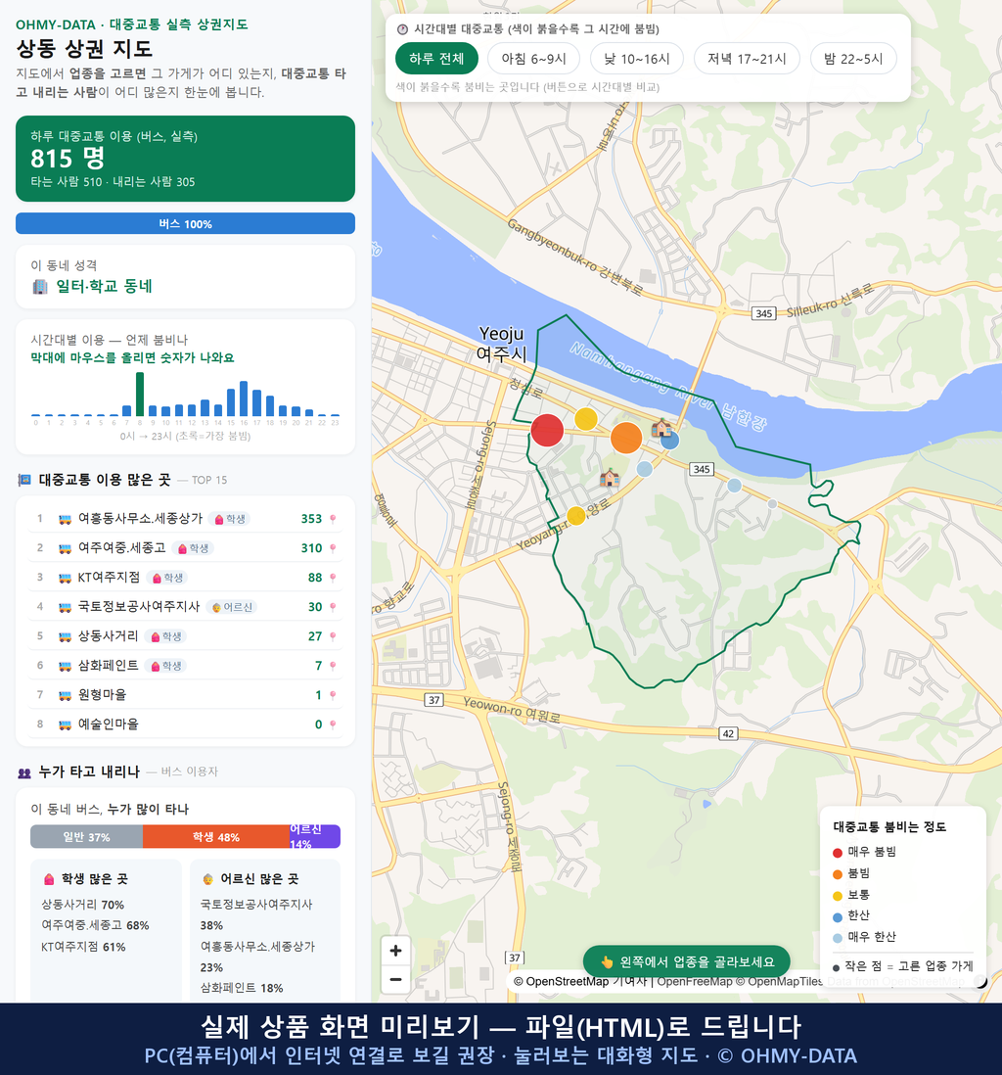
Task: Click the clock icon beside 시간대별 대중교통
Action: pyautogui.click(x=402, y=29)
